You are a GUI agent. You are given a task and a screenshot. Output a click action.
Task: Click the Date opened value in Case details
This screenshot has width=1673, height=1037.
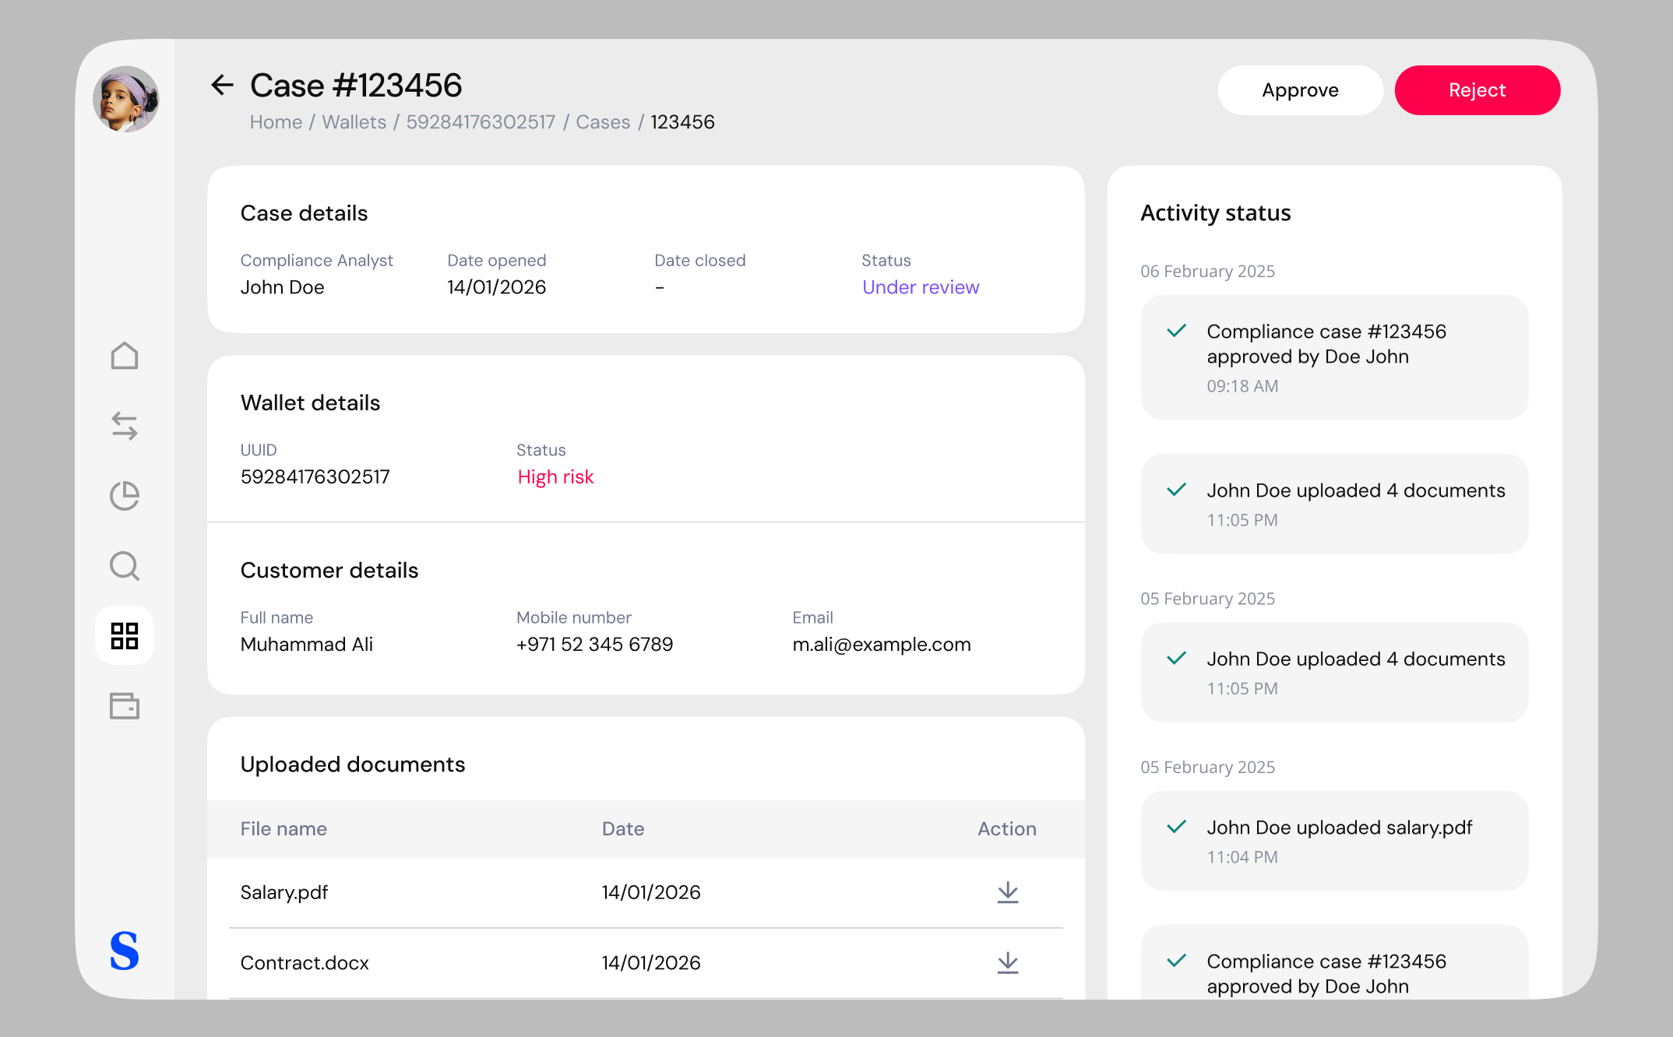(496, 287)
